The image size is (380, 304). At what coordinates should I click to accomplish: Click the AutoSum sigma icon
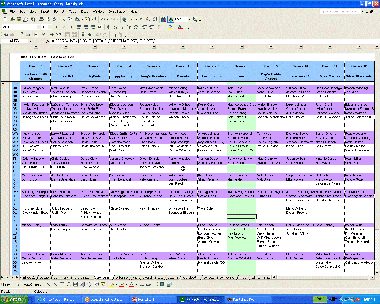(x=131, y=19)
